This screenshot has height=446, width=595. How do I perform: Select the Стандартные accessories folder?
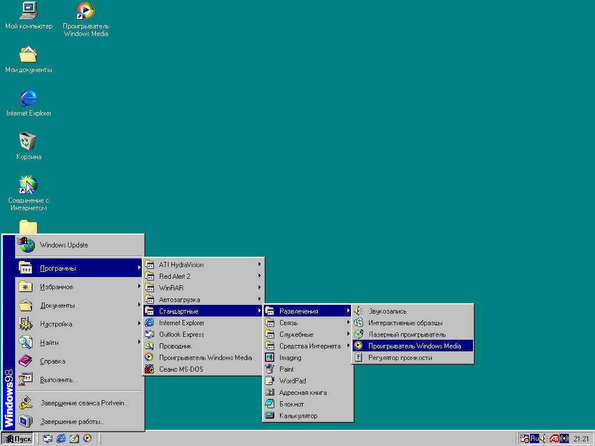[203, 311]
